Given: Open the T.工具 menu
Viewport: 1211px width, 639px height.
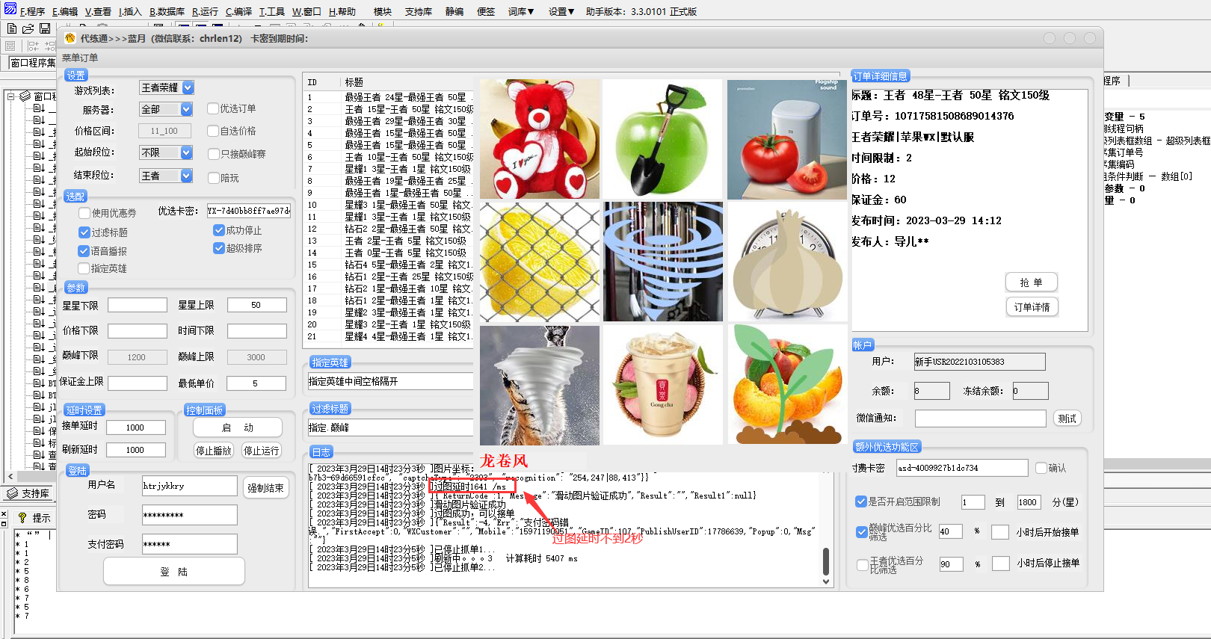Looking at the screenshot, I should [x=272, y=11].
